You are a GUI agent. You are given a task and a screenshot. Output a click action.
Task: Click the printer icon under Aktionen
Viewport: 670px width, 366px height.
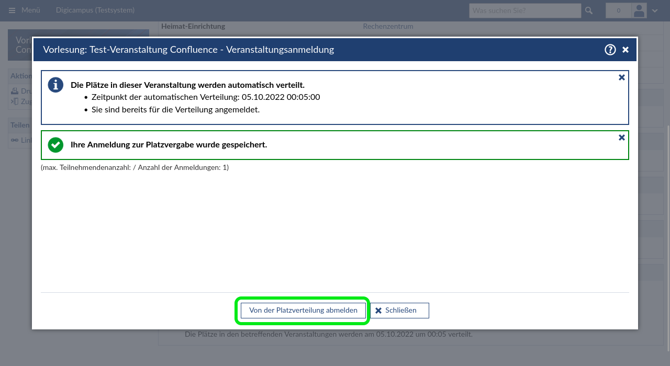tap(15, 91)
